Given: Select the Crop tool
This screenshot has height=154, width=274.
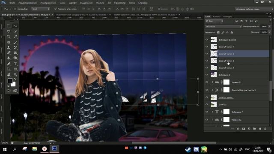Looking at the screenshot, I should pos(9,37).
